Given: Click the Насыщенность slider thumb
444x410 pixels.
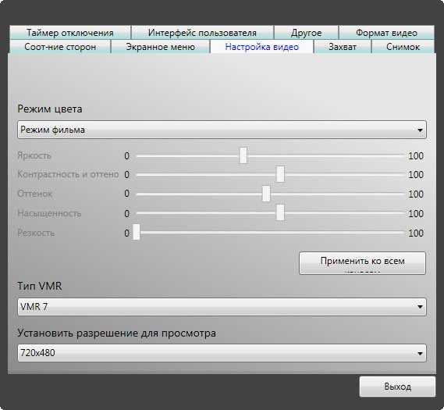Looking at the screenshot, I should 280,212.
